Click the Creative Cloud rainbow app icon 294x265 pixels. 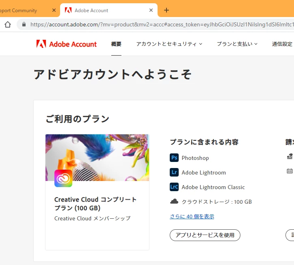(63, 178)
